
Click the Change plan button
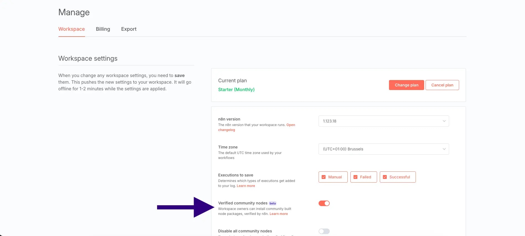406,85
